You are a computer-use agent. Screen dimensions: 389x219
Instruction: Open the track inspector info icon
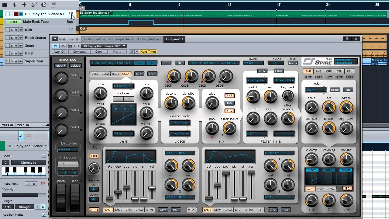coord(14,5)
